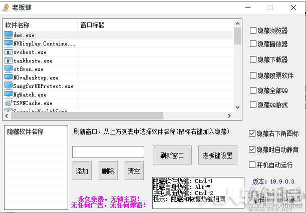Screen dimensions: 306x213
Task: Click the 老板键 app icon in title bar
Action: point(6,7)
